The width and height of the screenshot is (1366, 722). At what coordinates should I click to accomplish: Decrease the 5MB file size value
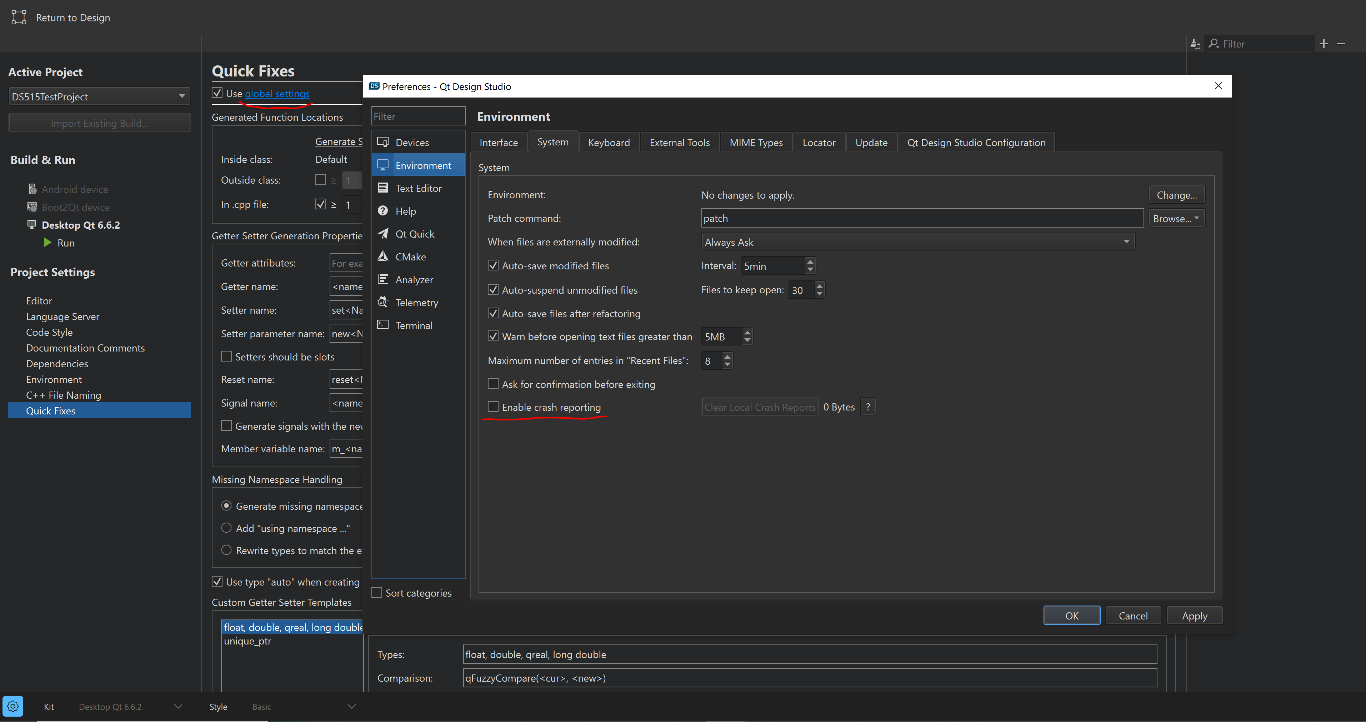click(747, 340)
